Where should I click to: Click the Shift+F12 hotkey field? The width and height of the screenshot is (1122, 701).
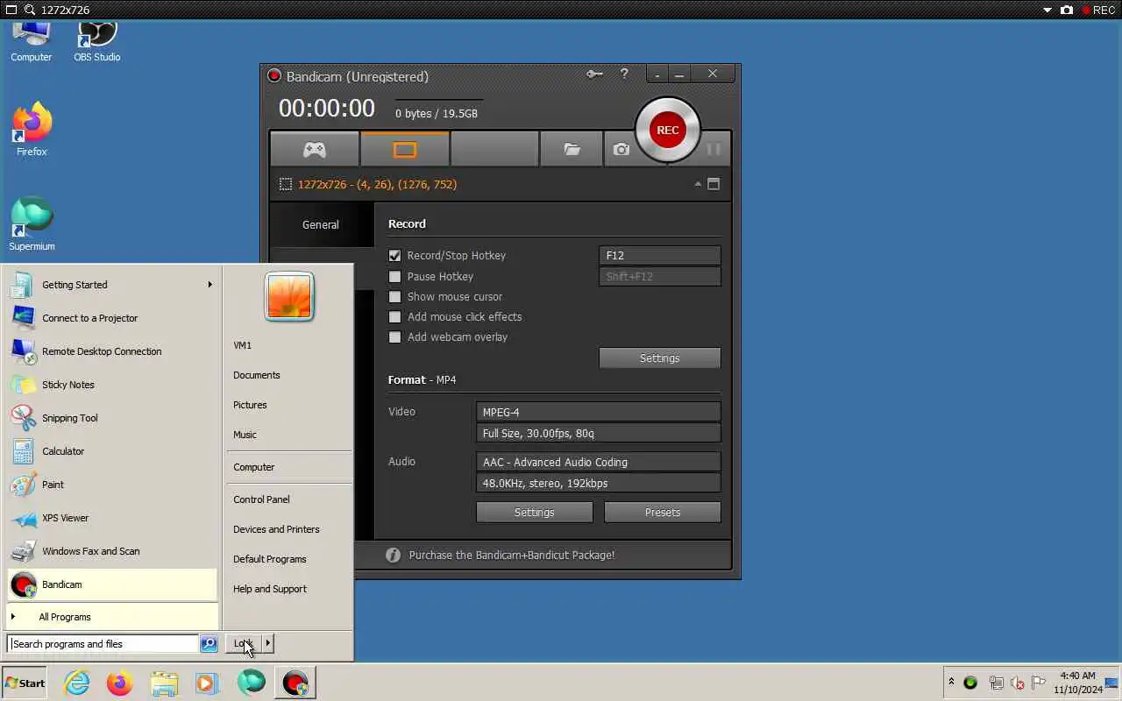coord(660,276)
